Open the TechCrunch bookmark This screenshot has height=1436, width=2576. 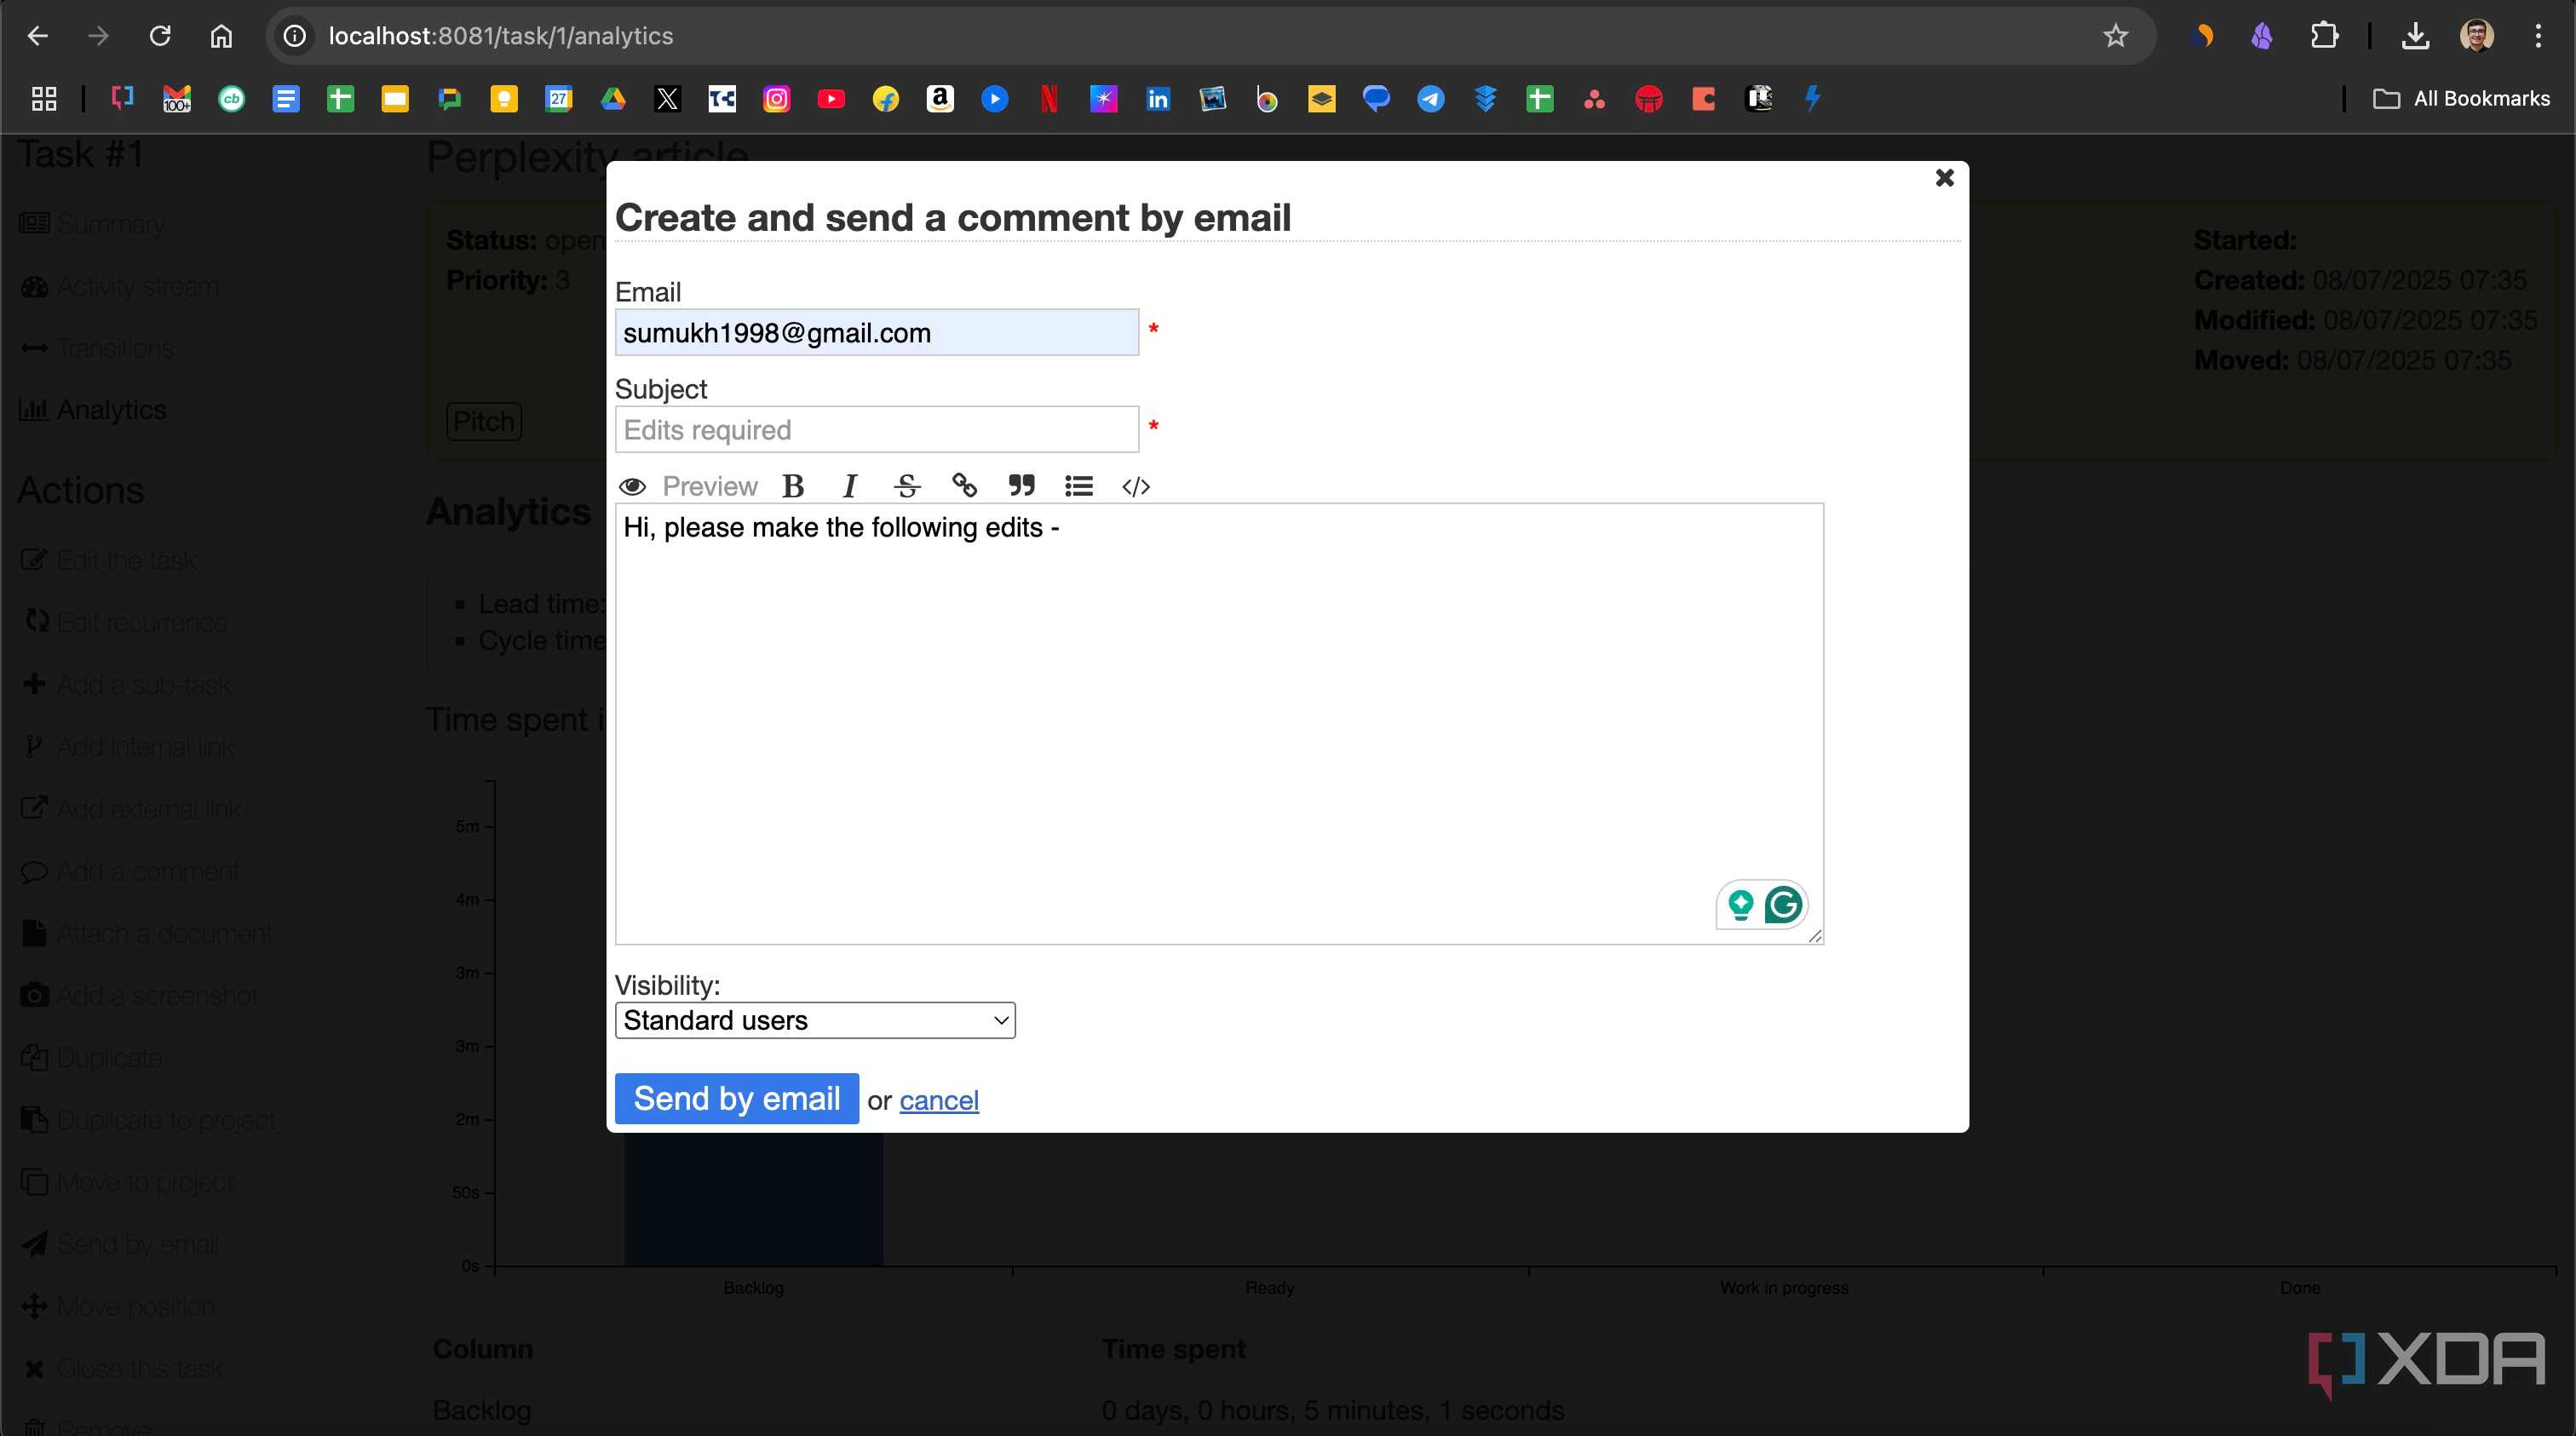tap(722, 98)
